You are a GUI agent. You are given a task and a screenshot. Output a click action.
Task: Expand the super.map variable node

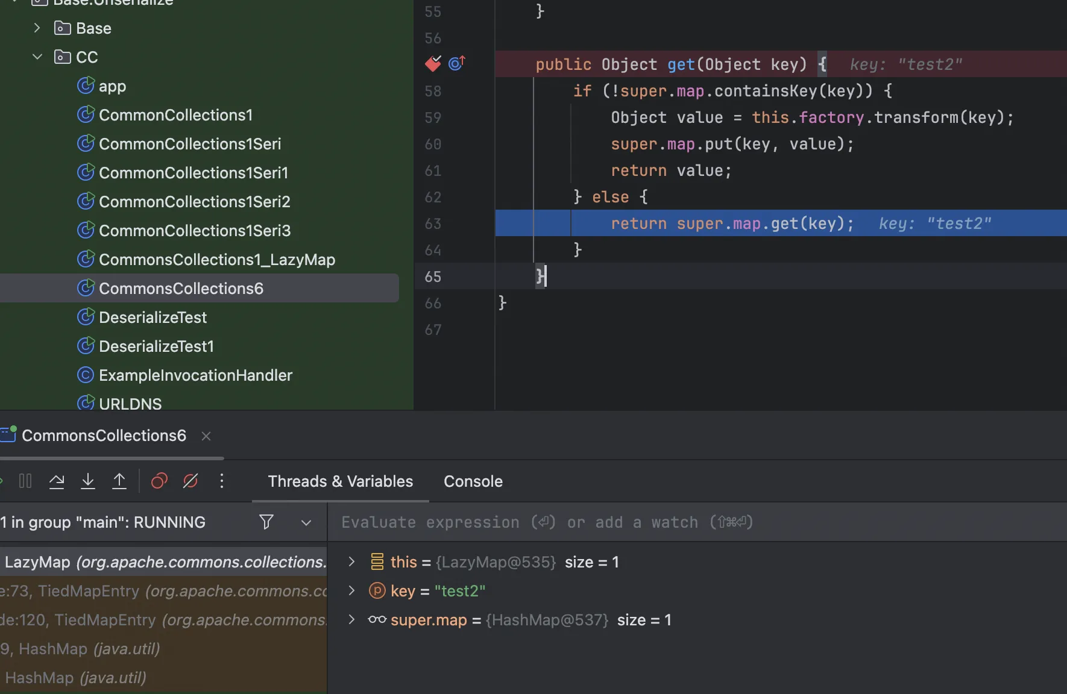coord(351,619)
